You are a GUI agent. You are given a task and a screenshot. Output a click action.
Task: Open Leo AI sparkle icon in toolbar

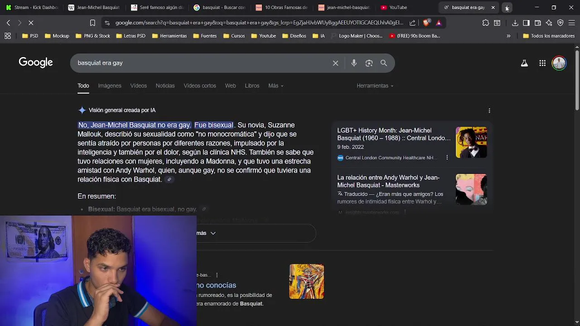point(549,23)
